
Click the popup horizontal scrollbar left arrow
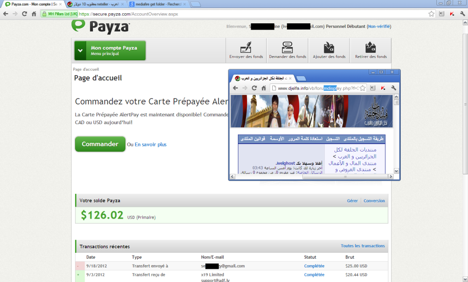pyautogui.click(x=232, y=177)
